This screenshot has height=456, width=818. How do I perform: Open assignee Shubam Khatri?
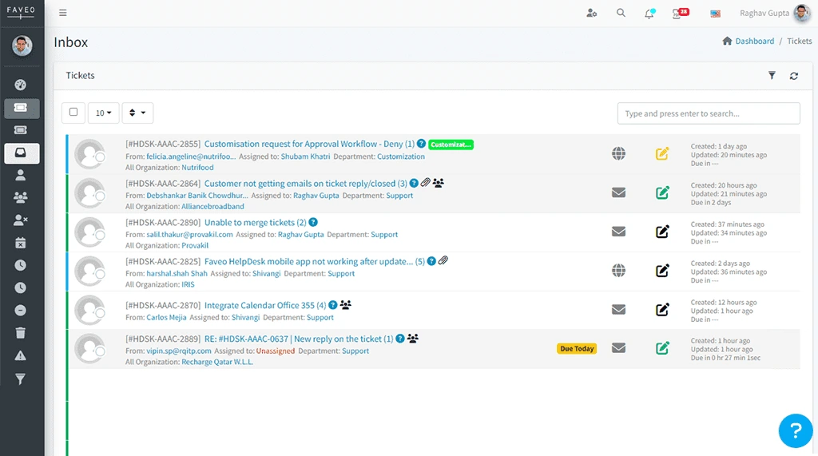tap(305, 157)
